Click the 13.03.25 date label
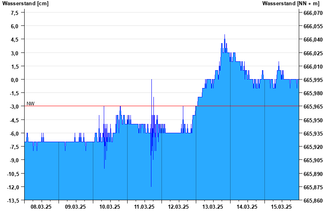This screenshot has height=222, width=323. click(x=213, y=207)
